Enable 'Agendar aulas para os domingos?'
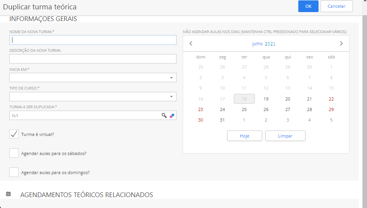Screen dimensions: 367x208 tap(14, 172)
